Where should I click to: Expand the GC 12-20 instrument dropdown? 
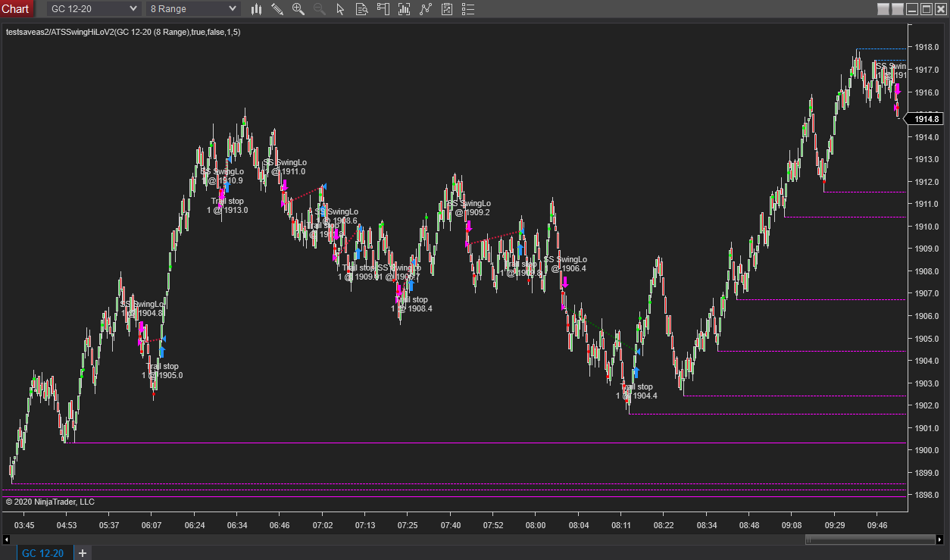94,9
